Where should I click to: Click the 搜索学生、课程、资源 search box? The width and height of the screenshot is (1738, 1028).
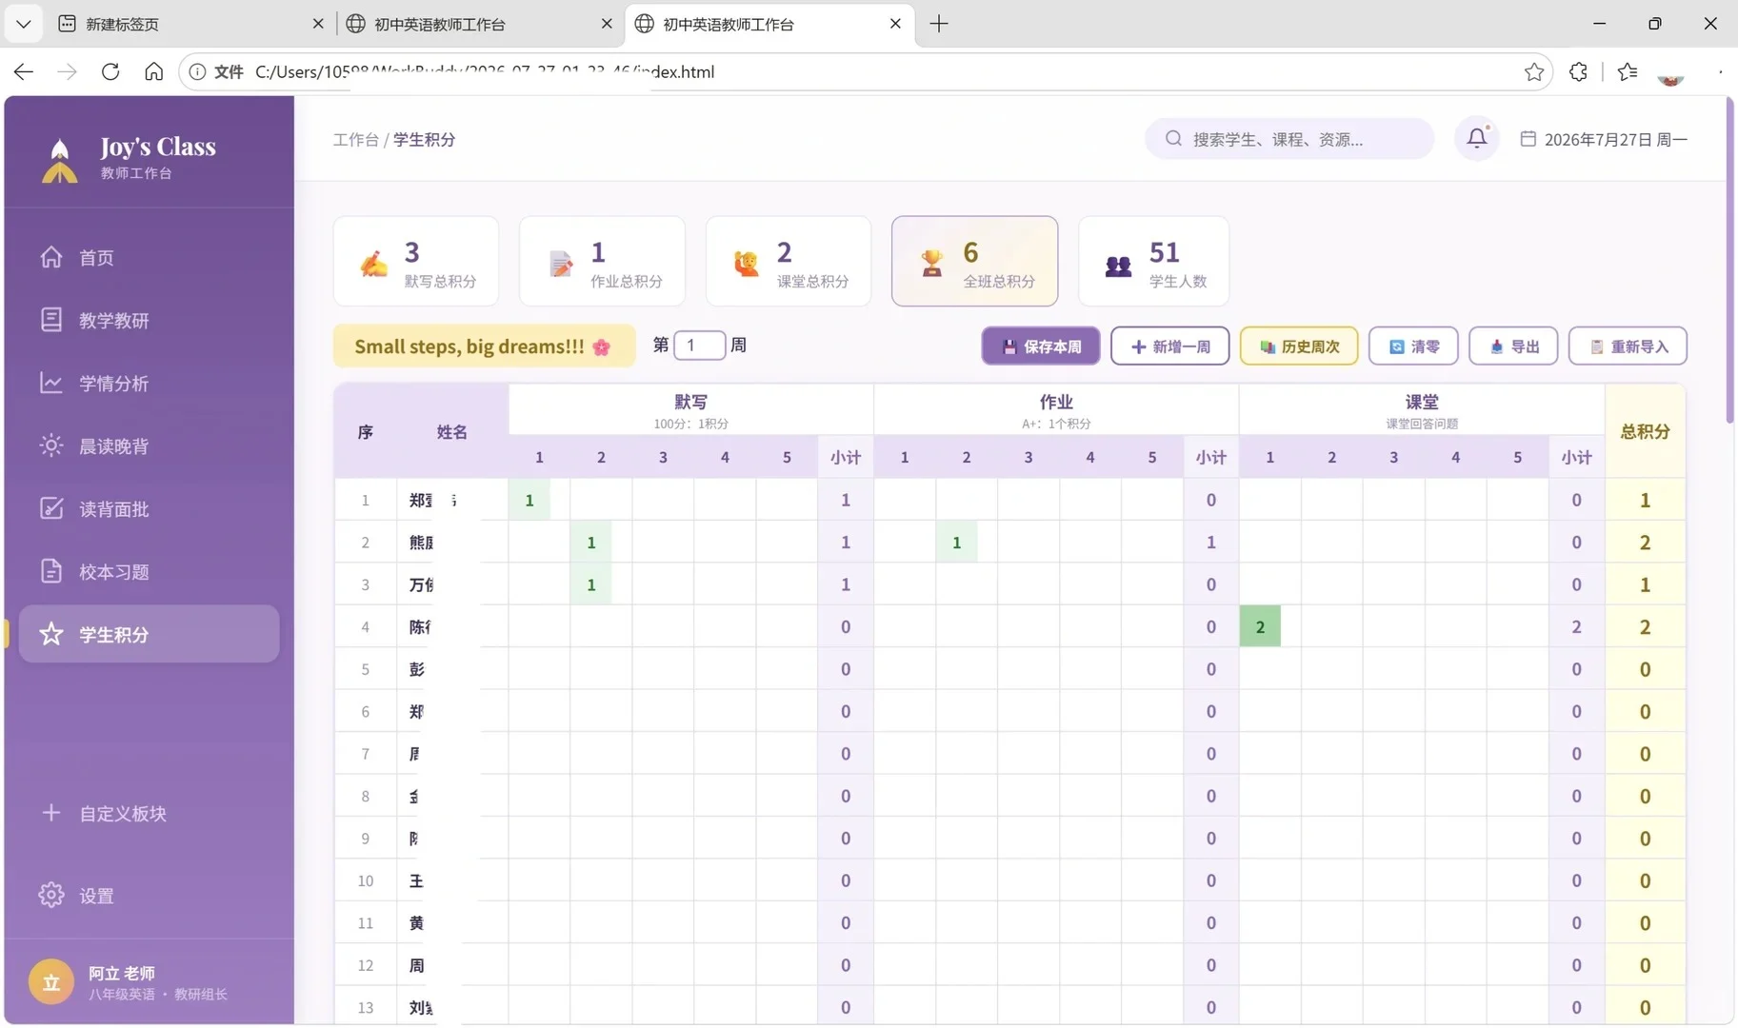coord(1289,139)
